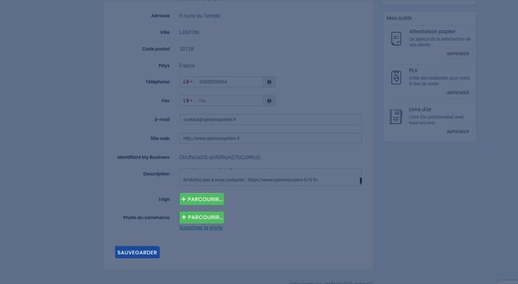Click the Attestation papier document icon

tap(396, 39)
